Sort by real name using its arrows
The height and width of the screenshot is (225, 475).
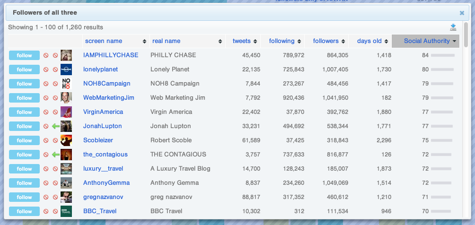[x=220, y=41]
